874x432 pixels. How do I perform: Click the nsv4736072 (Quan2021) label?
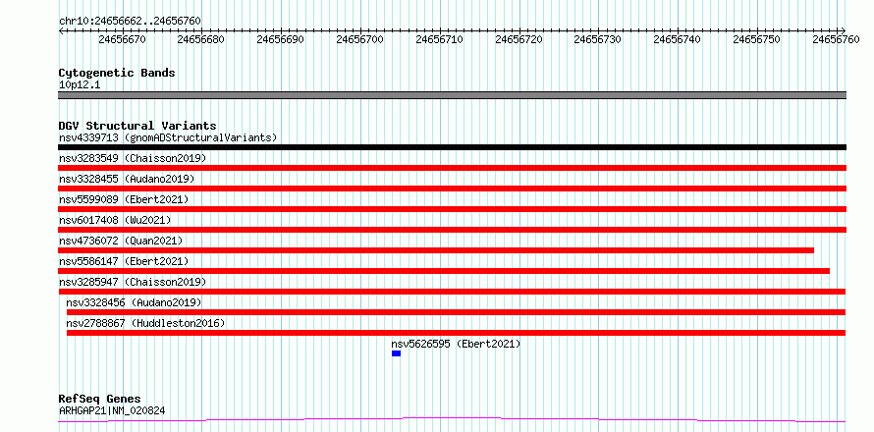click(121, 241)
